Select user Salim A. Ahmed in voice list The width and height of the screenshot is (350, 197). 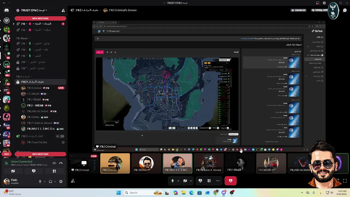pyautogui.click(x=43, y=123)
